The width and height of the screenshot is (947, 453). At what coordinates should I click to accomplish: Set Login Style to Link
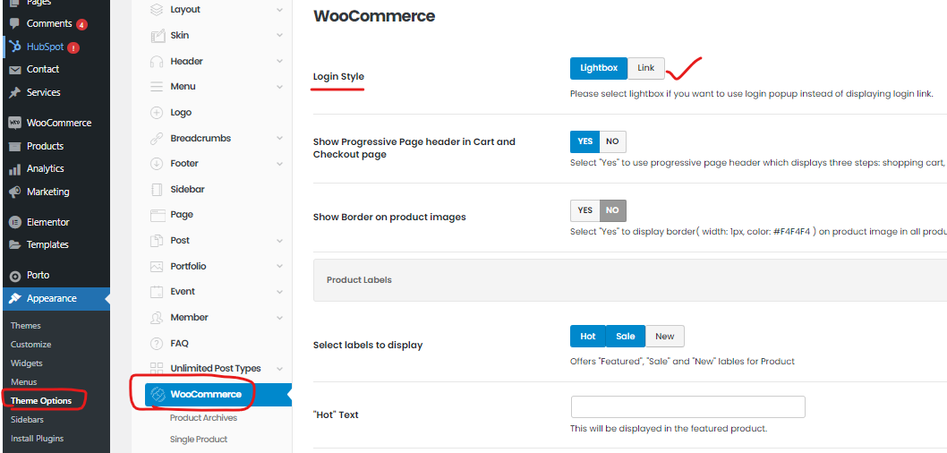tap(645, 68)
